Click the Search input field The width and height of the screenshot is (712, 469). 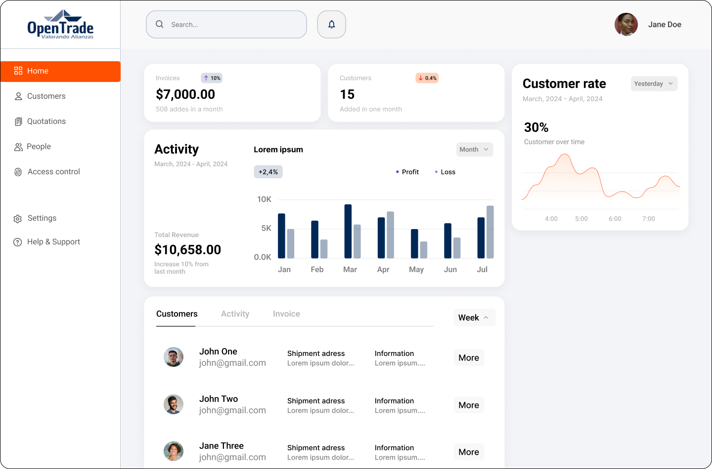[x=226, y=24]
